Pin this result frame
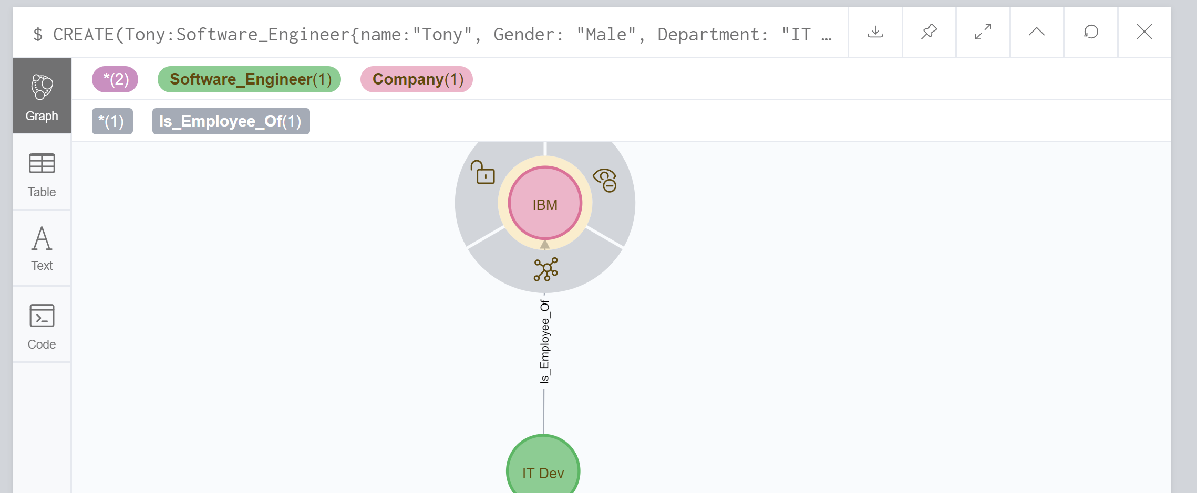 point(929,32)
